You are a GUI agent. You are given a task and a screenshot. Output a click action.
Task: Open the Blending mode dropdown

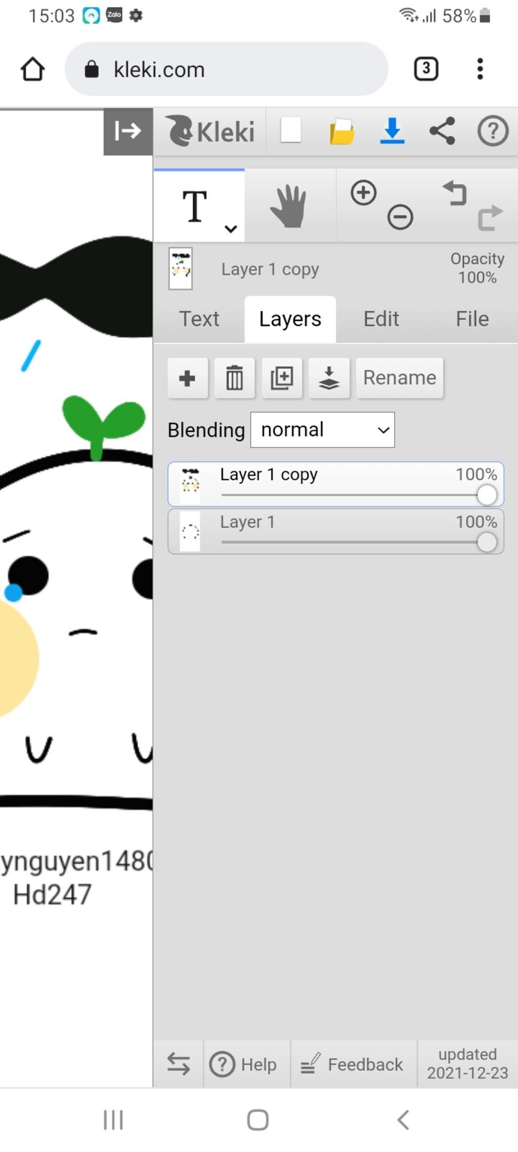click(x=322, y=430)
